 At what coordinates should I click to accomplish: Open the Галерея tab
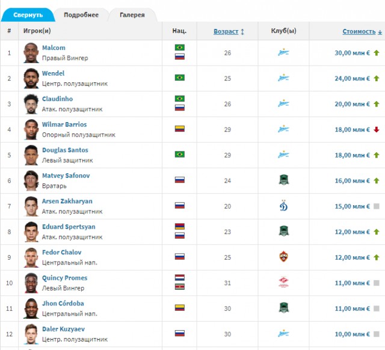tap(132, 15)
